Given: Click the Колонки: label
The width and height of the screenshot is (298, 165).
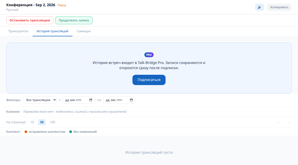Looking at the screenshot, I should 13,112.
